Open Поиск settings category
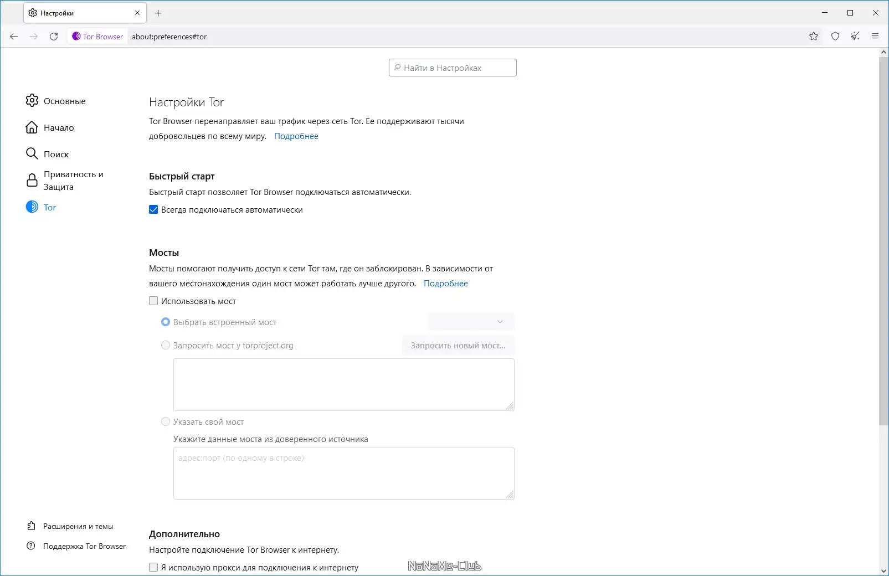This screenshot has width=889, height=576. point(56,155)
